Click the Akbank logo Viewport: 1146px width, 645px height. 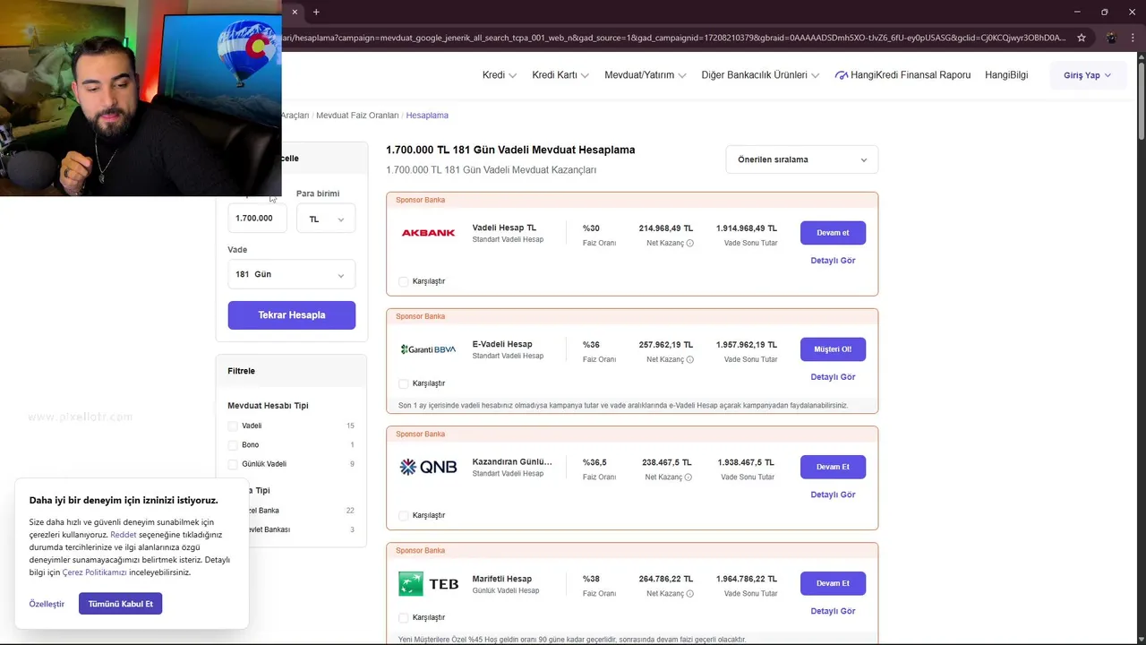[x=428, y=233]
